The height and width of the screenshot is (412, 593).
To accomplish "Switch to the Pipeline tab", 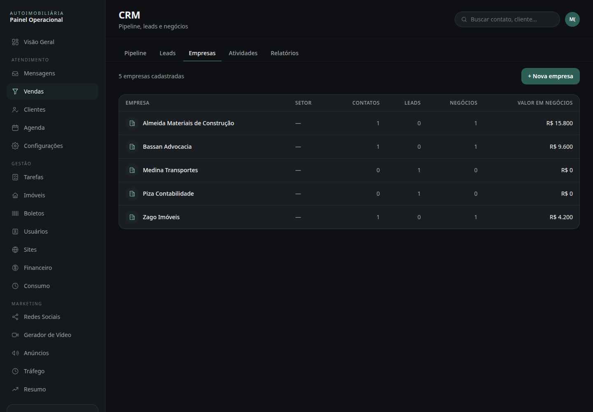I will [135, 53].
